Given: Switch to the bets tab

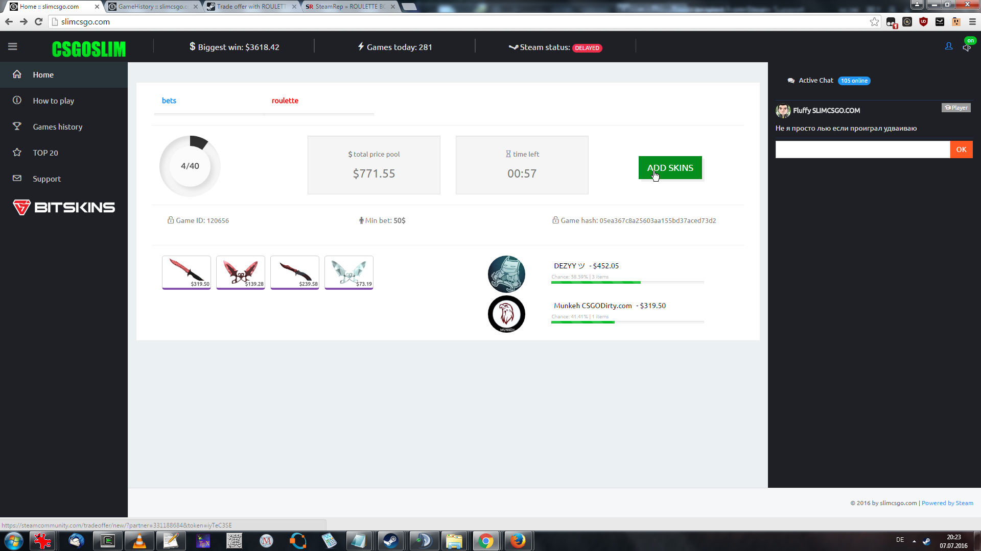Looking at the screenshot, I should [169, 101].
